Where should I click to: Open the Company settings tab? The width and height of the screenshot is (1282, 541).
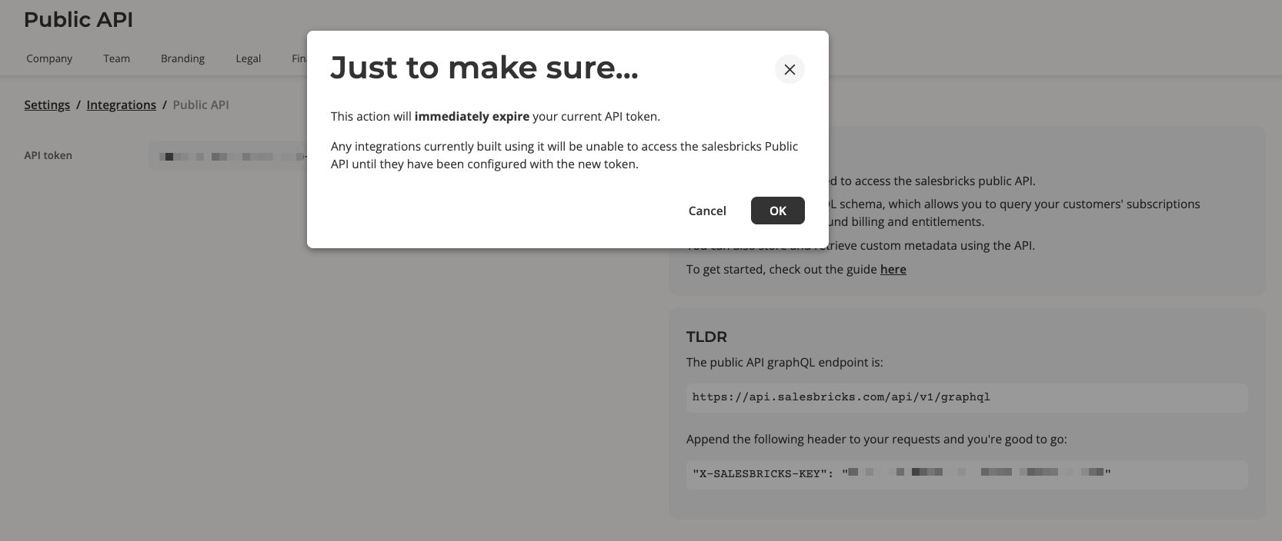point(49,58)
